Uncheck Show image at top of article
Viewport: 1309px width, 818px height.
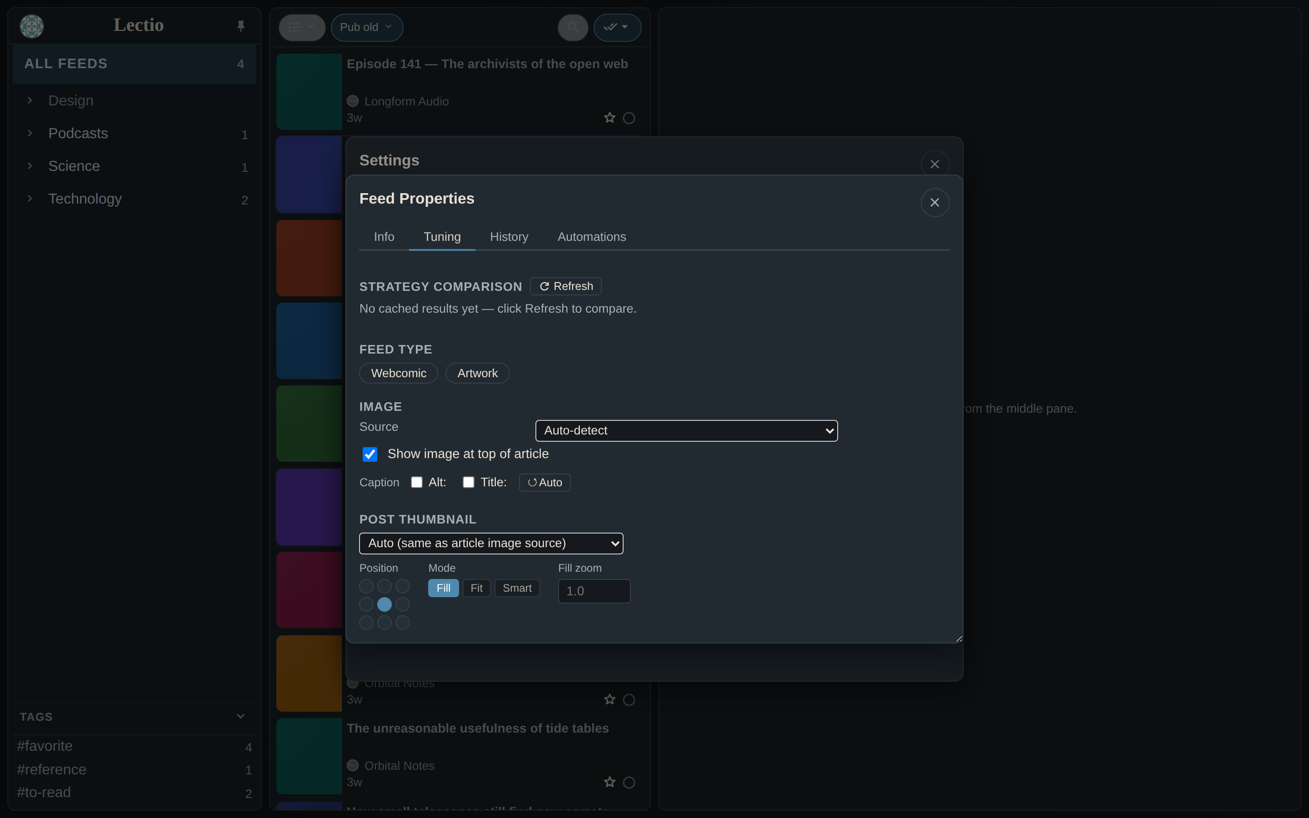(370, 454)
